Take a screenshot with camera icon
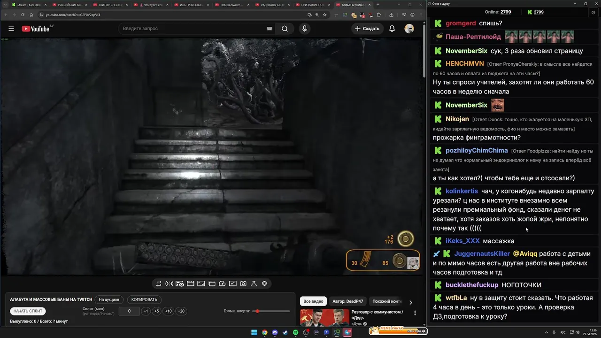This screenshot has height=338, width=601. [x=243, y=284]
